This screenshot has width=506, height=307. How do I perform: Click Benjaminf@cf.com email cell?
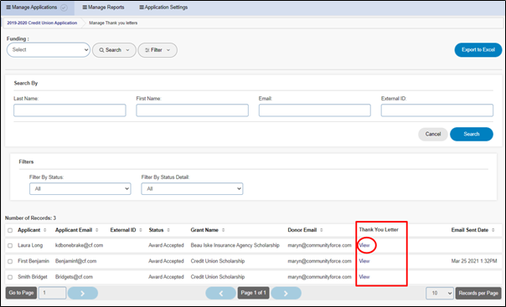[76, 261]
